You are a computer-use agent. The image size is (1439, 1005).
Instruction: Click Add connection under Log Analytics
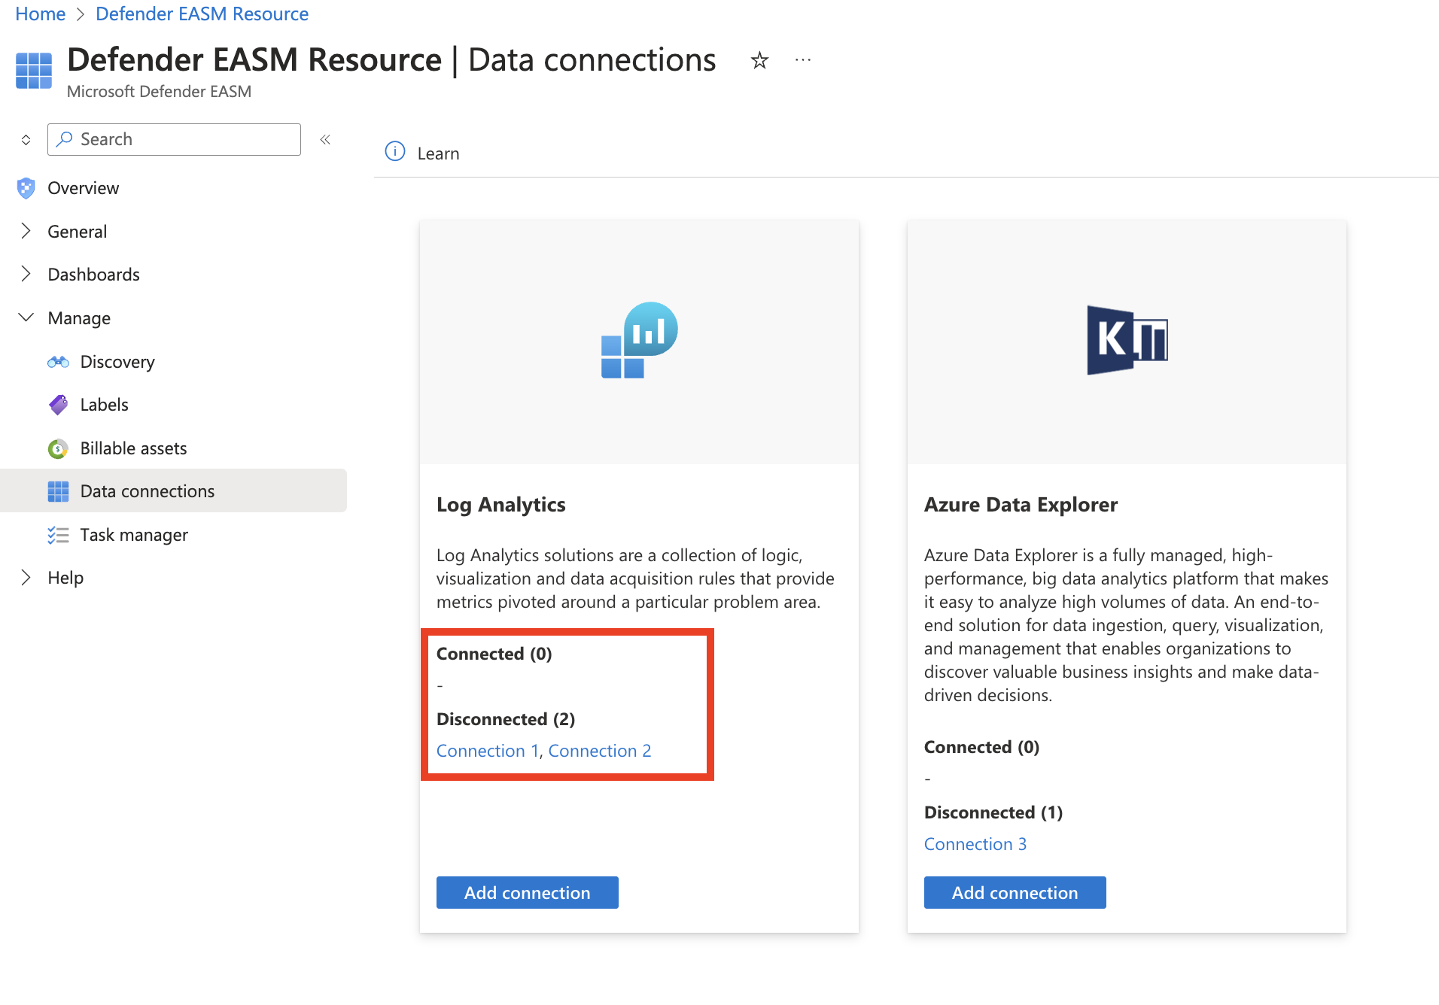pos(527,892)
